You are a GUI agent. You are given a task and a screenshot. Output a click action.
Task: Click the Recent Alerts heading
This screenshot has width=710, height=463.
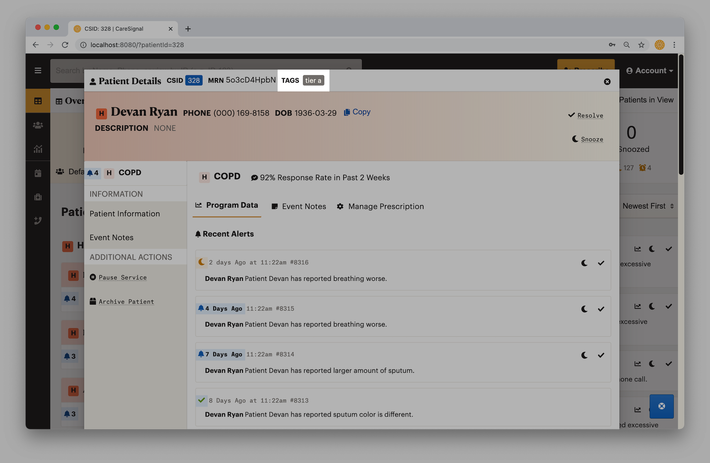pos(225,234)
